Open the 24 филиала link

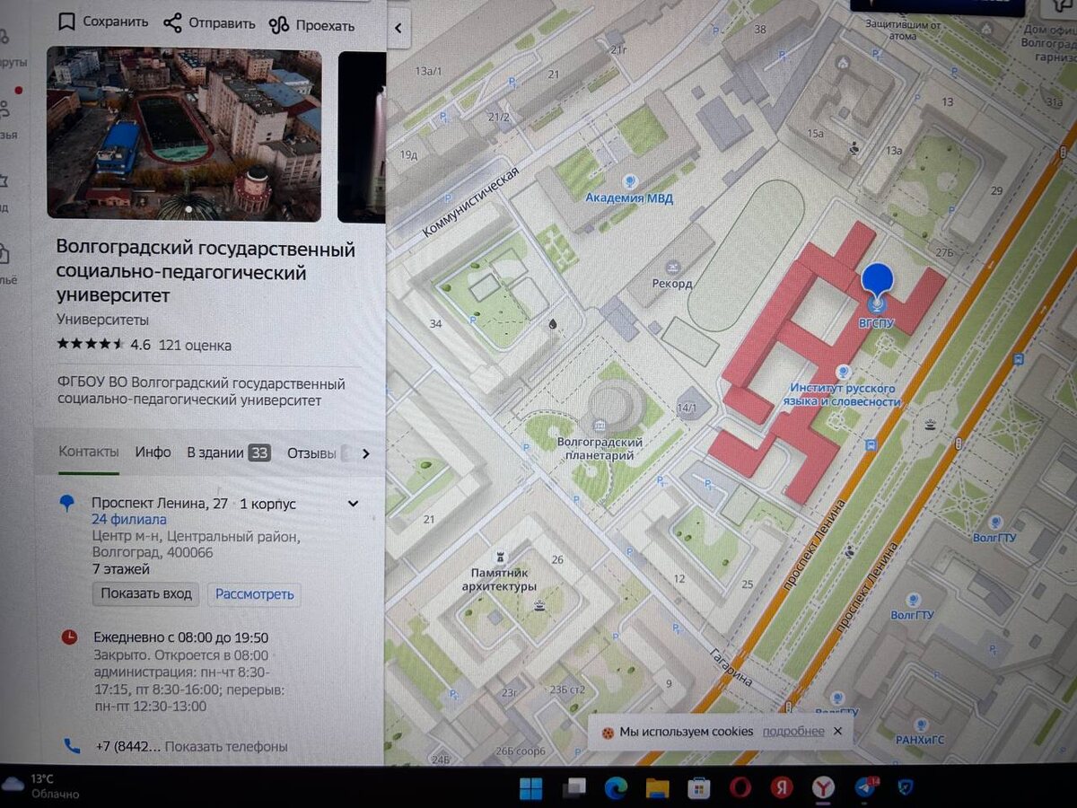(128, 520)
